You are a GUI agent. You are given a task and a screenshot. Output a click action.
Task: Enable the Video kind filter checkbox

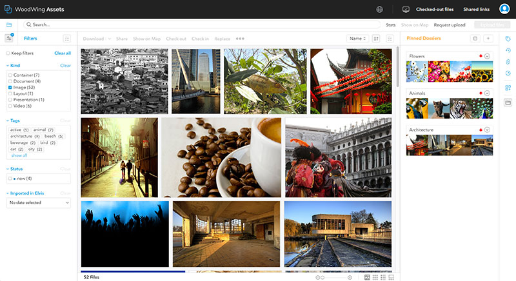(10, 106)
